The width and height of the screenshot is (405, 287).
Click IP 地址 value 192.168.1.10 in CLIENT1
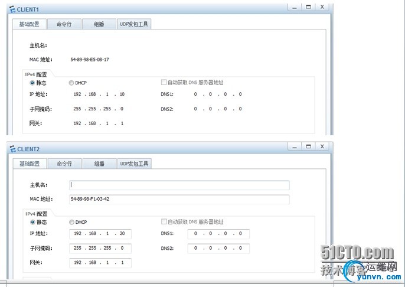click(99, 94)
